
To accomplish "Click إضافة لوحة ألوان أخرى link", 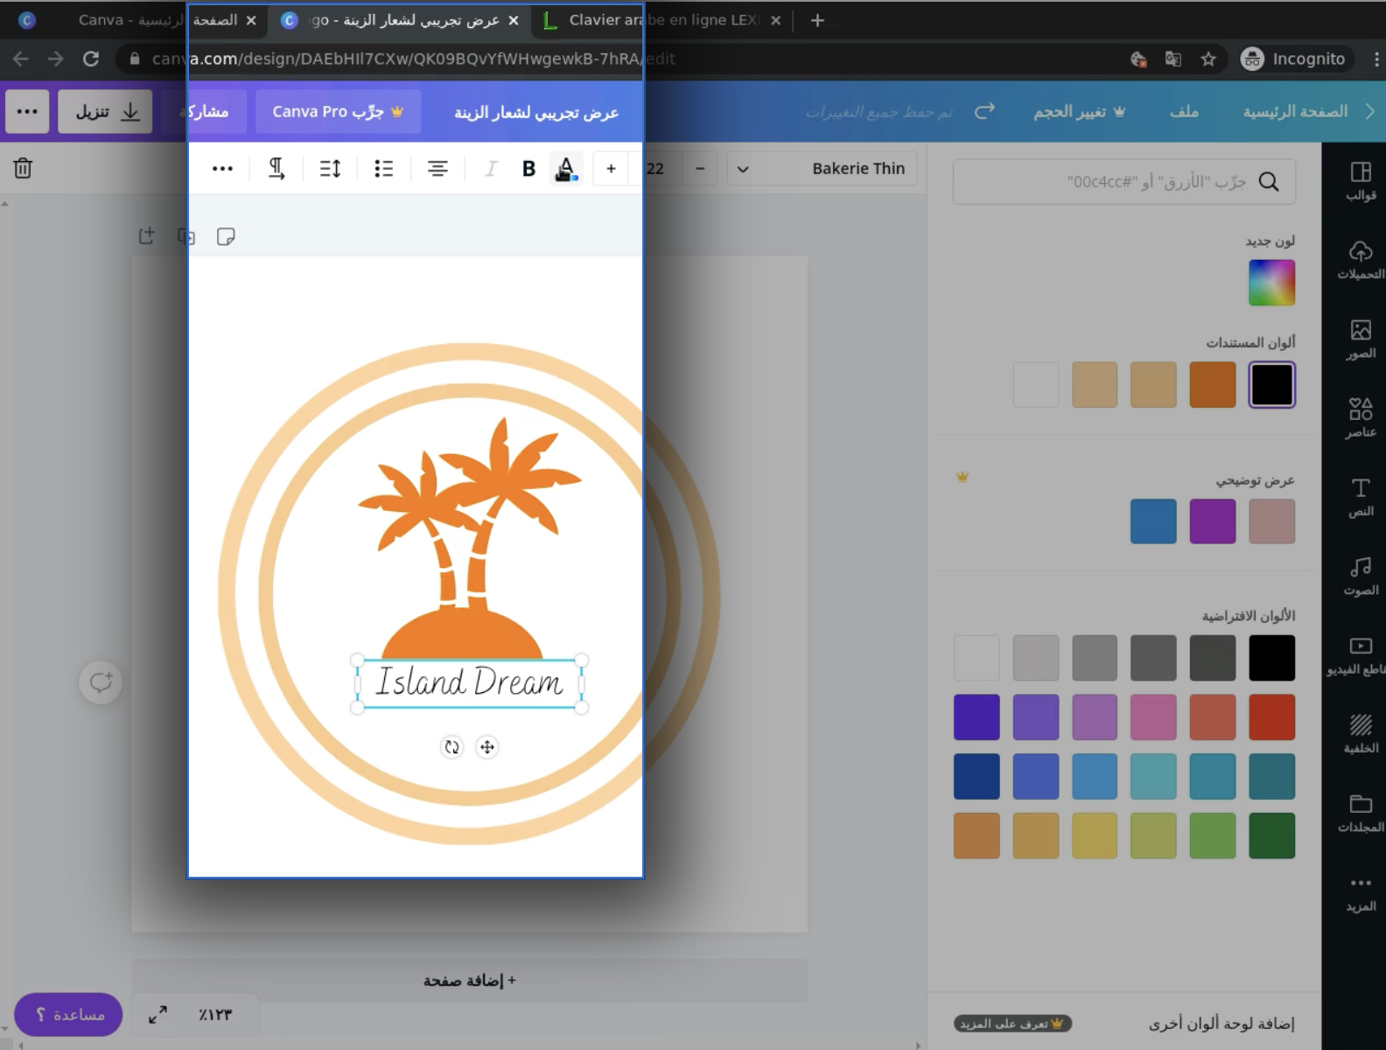I will [1221, 1023].
